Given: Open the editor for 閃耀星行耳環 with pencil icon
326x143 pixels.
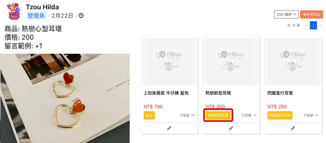Looking at the screenshot, I should pos(293,128).
